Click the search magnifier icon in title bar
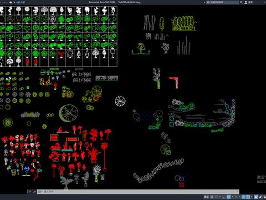The width and height of the screenshot is (266, 200). coord(241,2)
